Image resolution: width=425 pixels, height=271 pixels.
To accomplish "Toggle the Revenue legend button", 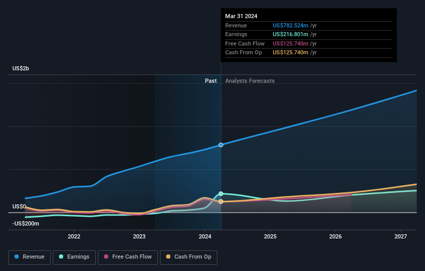I will coord(30,257).
